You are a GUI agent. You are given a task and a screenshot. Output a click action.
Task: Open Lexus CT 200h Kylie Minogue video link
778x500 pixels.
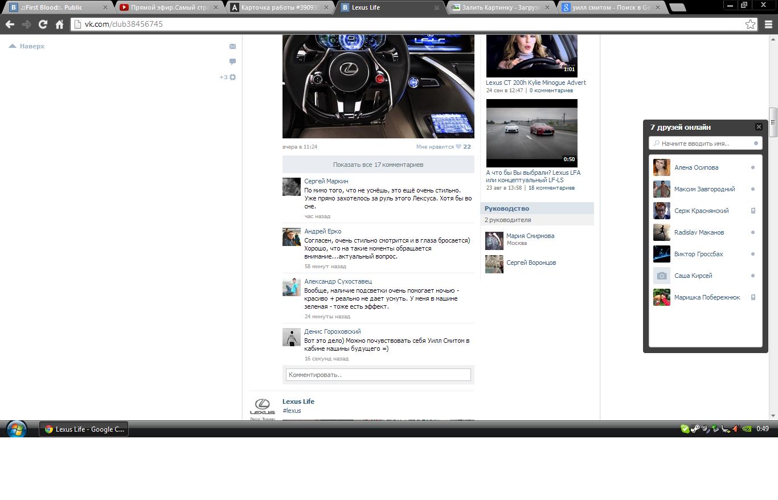[536, 83]
